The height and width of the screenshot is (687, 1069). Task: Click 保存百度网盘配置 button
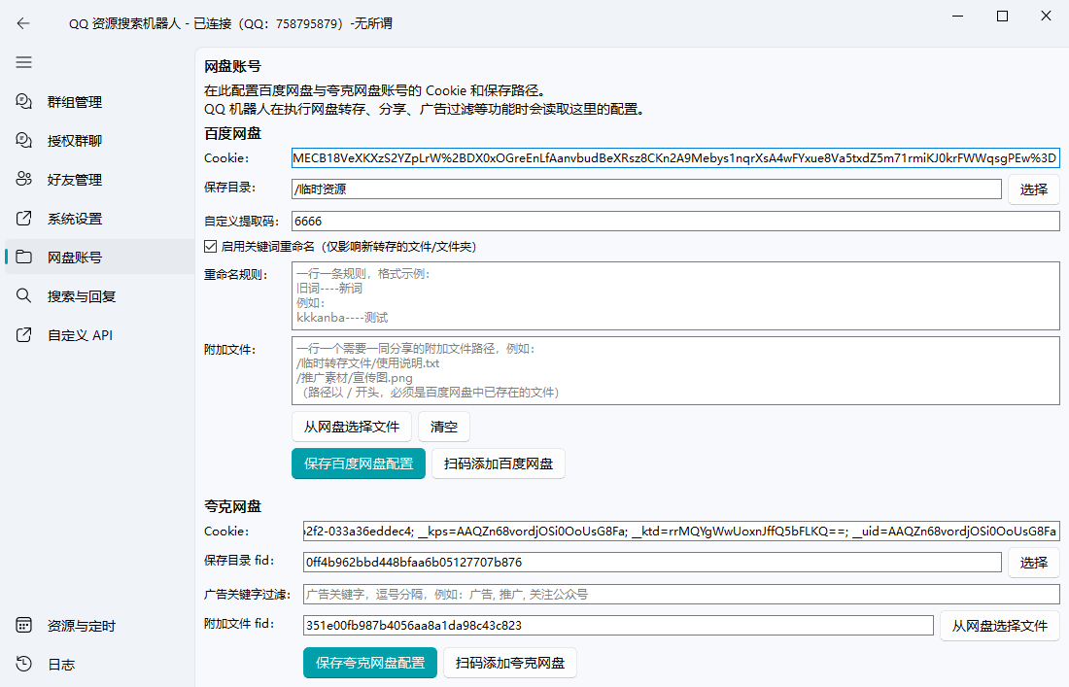[357, 464]
